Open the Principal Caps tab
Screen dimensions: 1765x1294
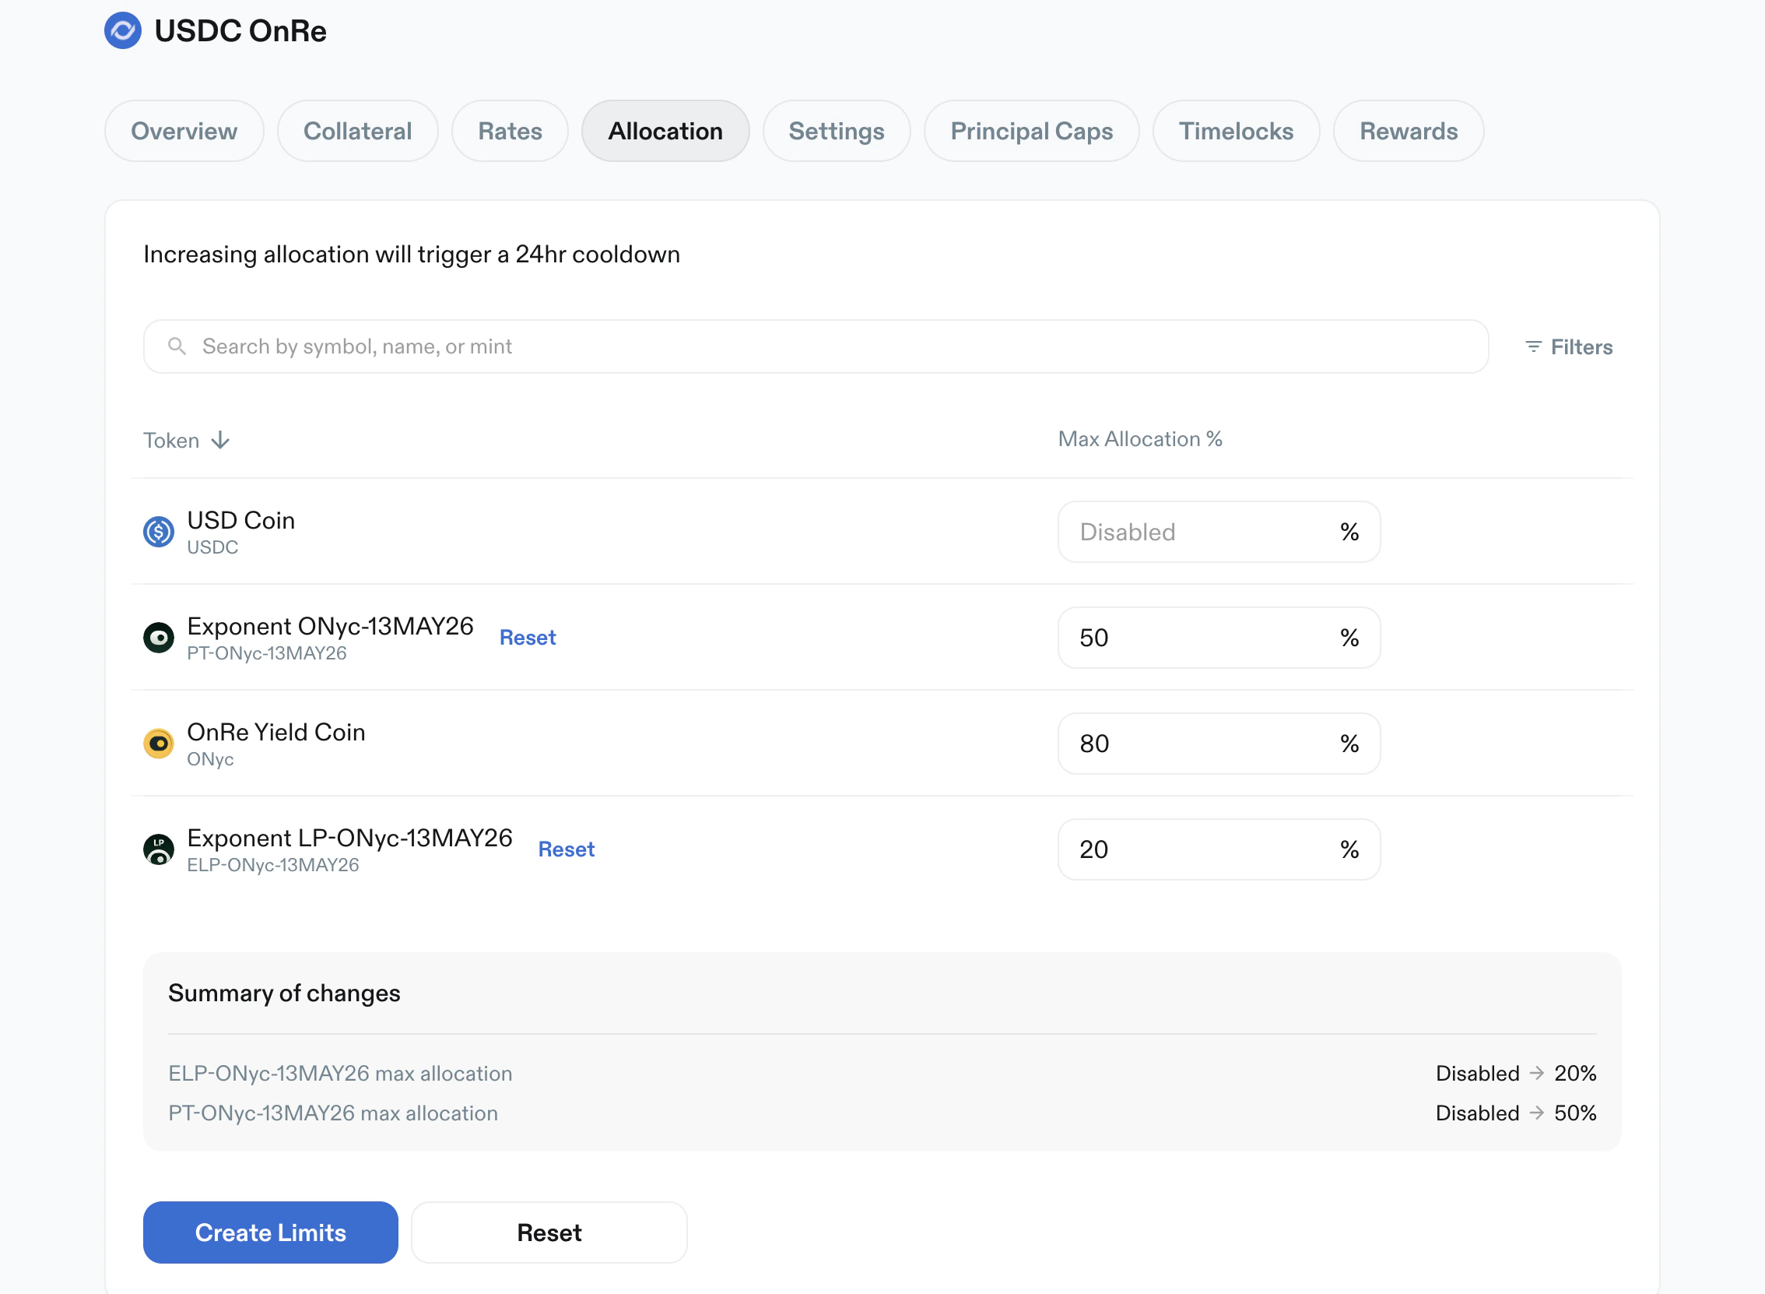coord(1031,131)
